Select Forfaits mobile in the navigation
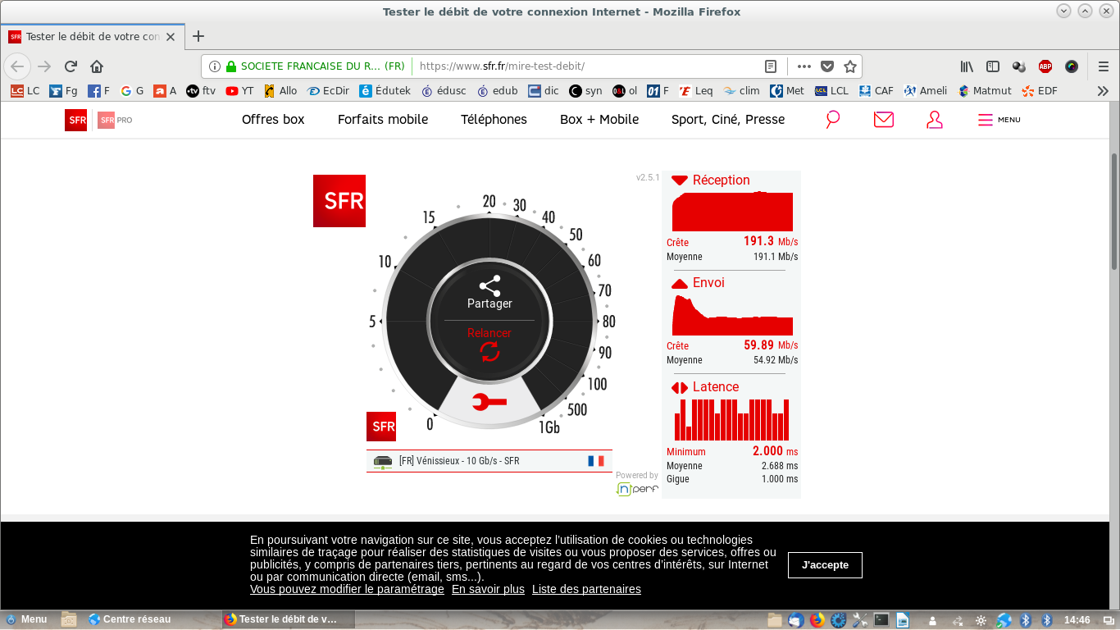 pyautogui.click(x=382, y=119)
